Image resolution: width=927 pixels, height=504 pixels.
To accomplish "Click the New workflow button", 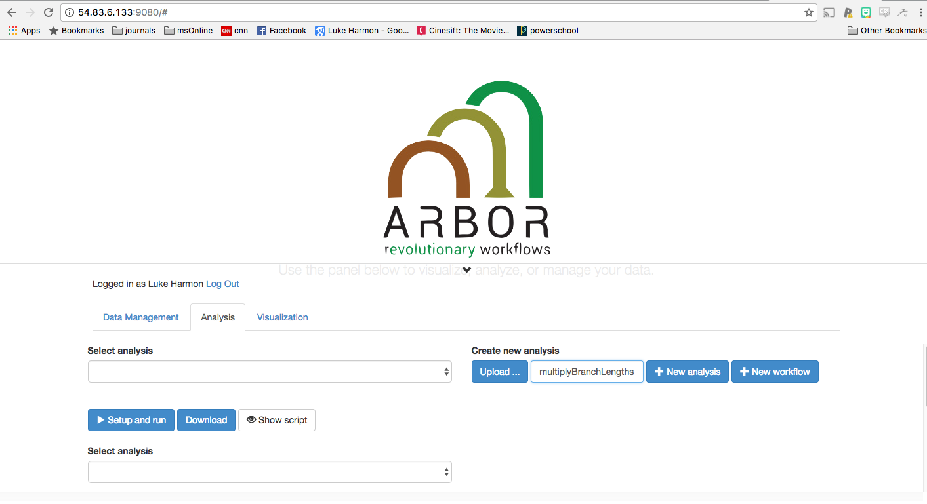I will point(775,372).
